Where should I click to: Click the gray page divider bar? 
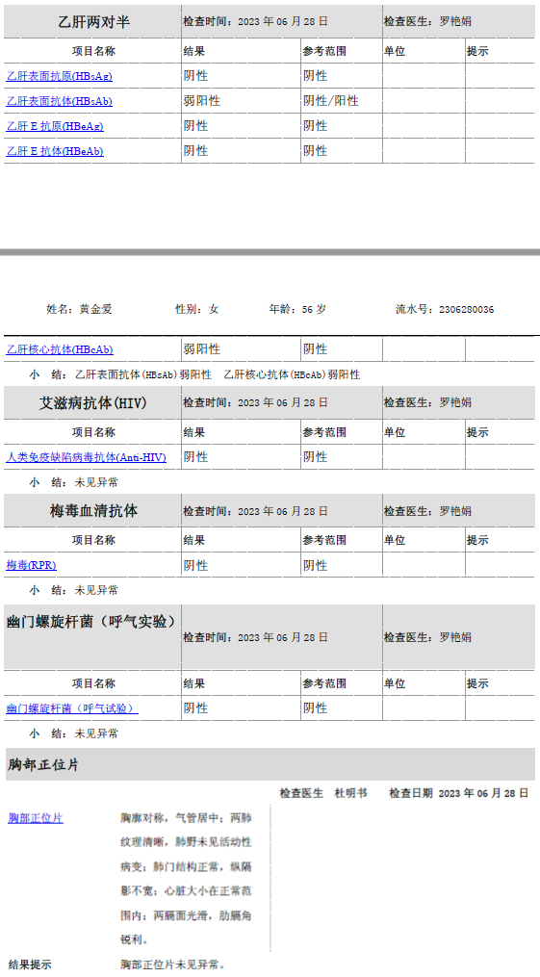pos(270,252)
